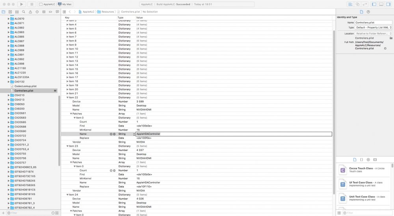Open the String type stepper for Name
This screenshot has height=216, width=394.
click(134, 134)
